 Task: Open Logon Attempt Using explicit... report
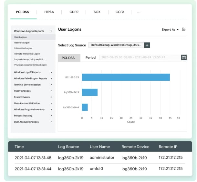(30, 59)
